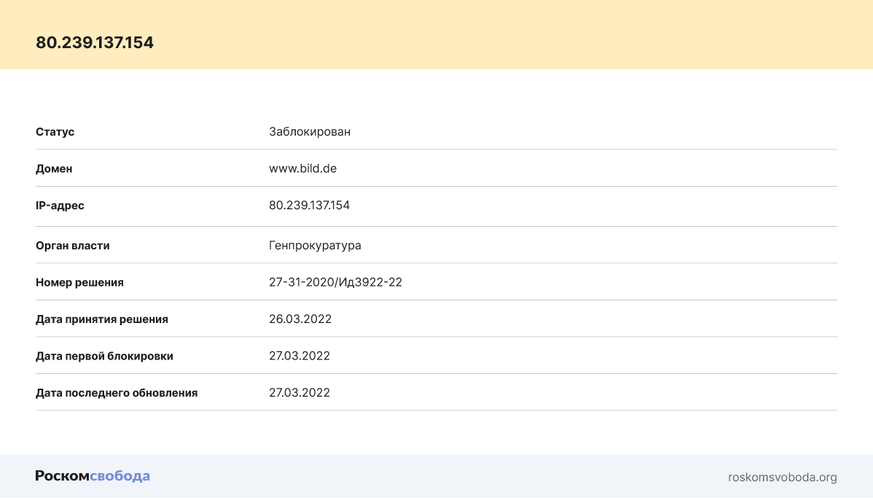Click the black 'Роском' part of the logo
This screenshot has width=873, height=498.
point(62,476)
